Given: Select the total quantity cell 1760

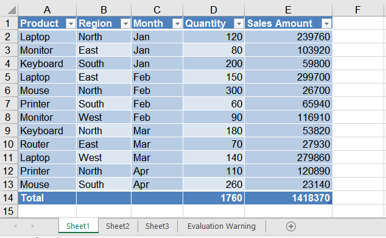Looking at the screenshot, I should point(214,198).
